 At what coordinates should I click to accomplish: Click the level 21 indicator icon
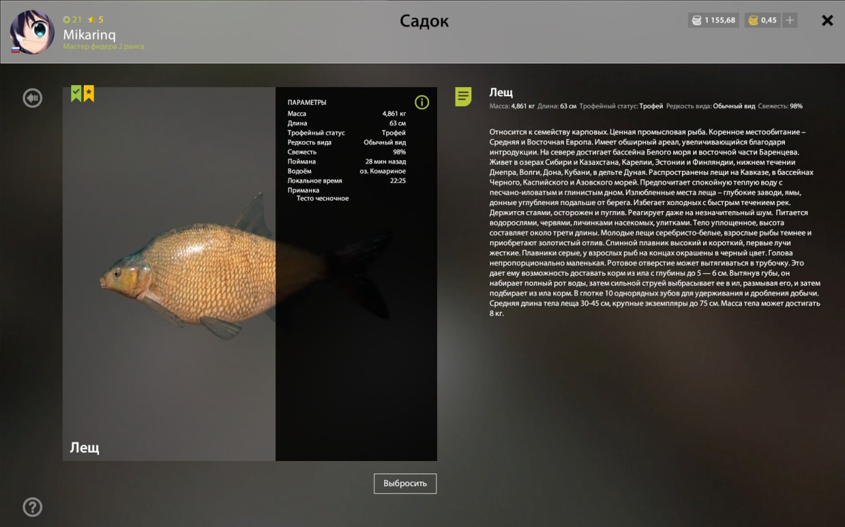pos(67,20)
